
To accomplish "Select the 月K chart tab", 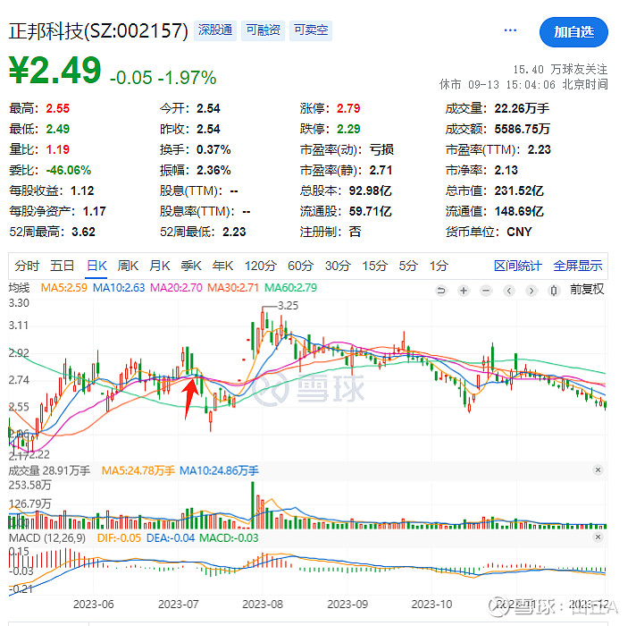I will (159, 266).
